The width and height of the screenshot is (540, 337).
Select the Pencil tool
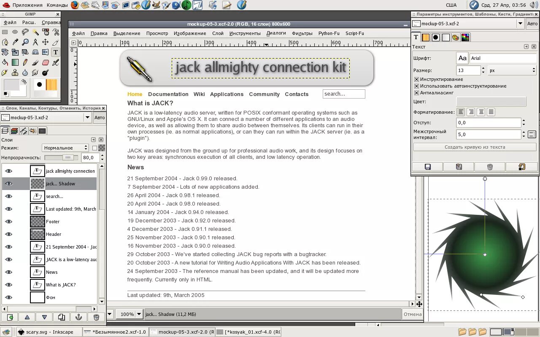tap(25, 62)
